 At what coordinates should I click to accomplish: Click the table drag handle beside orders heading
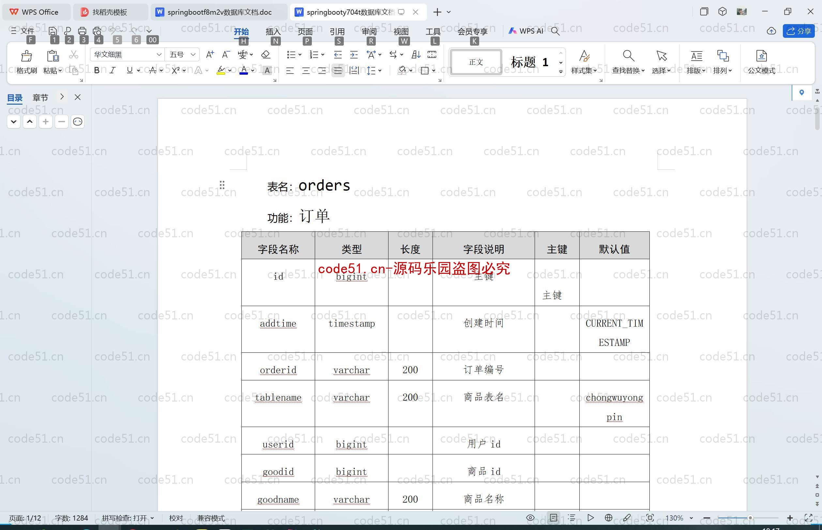click(222, 185)
